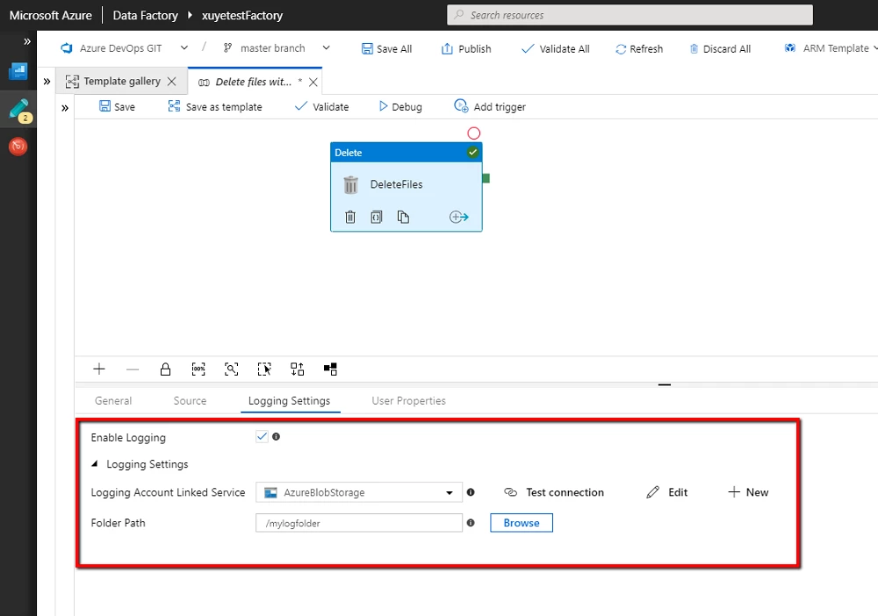The image size is (878, 616).
Task: Click the canvas zoom in plus icon
Action: [99, 369]
